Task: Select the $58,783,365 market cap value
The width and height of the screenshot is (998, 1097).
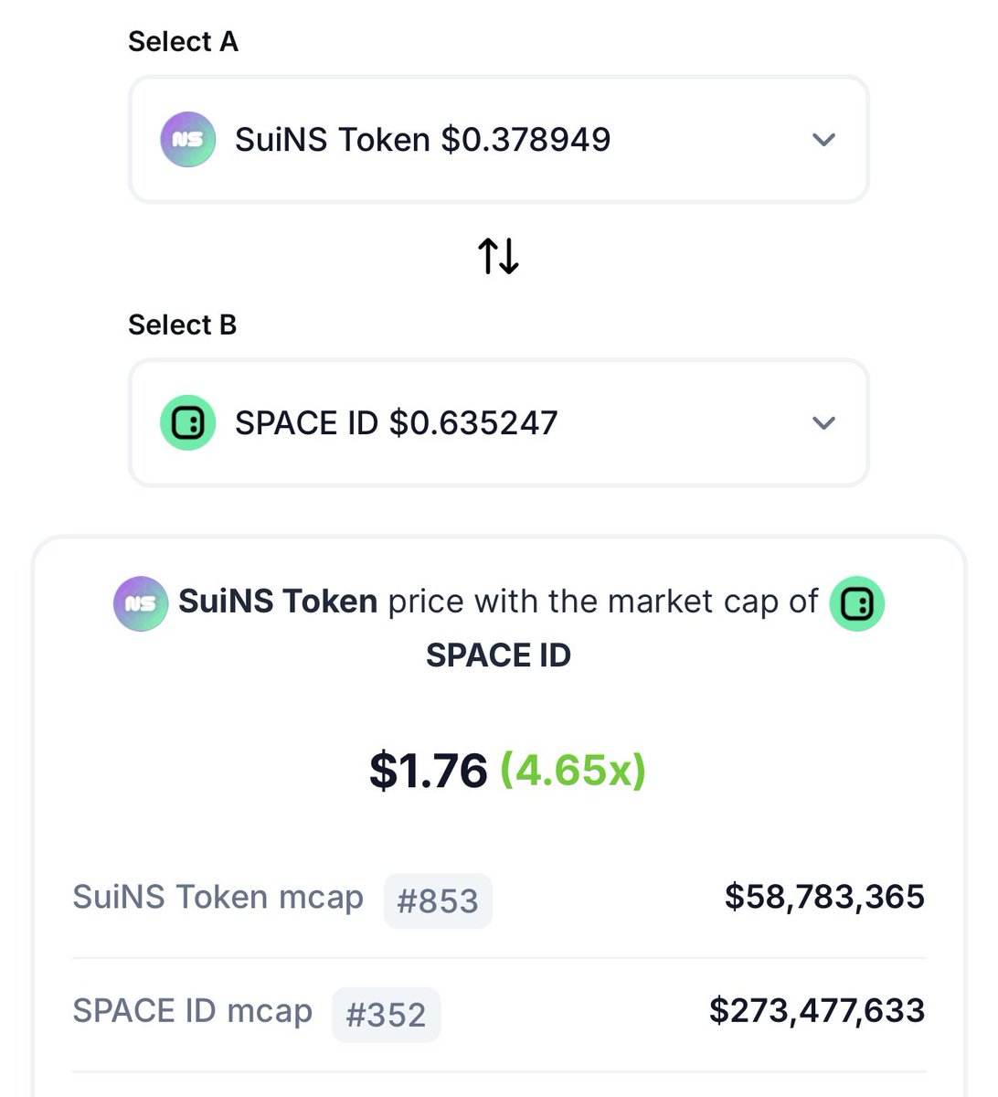Action: tap(824, 897)
